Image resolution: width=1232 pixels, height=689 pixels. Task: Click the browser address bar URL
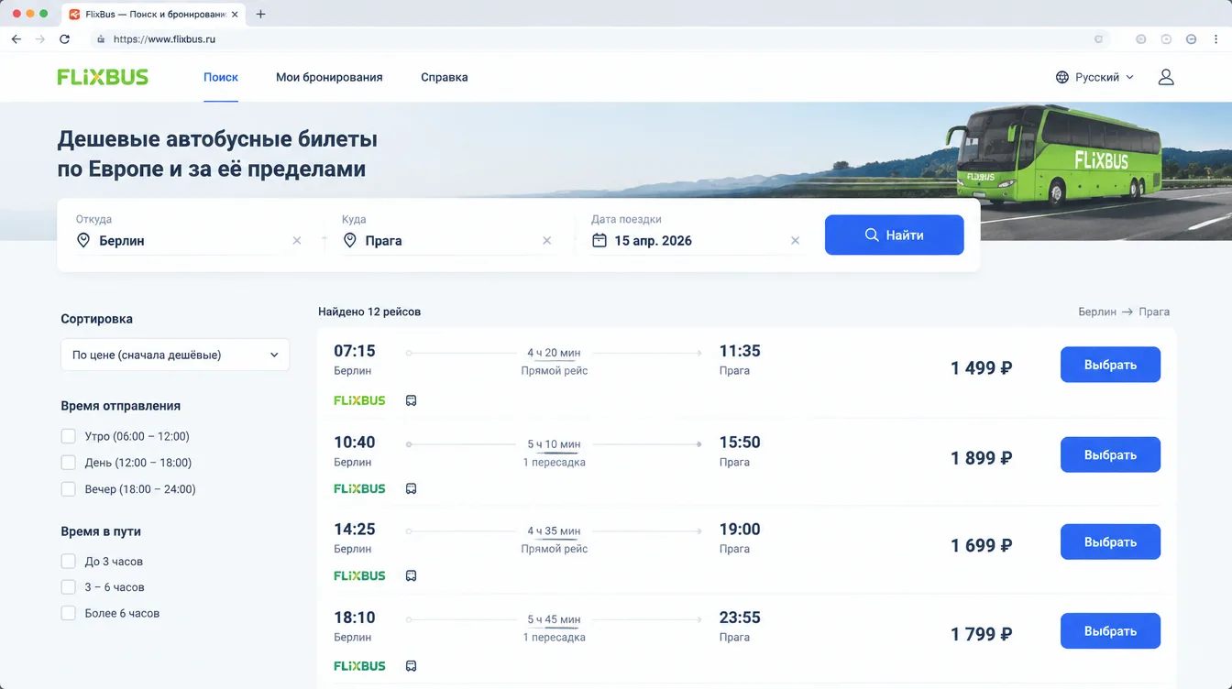[165, 39]
